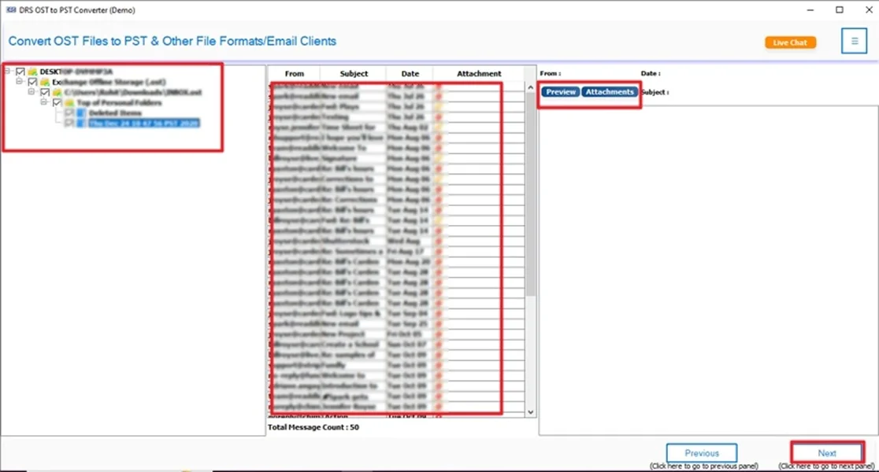Collapse the Exchange Offline Storage node
Viewport: 879px width, 472px height.
20,82
